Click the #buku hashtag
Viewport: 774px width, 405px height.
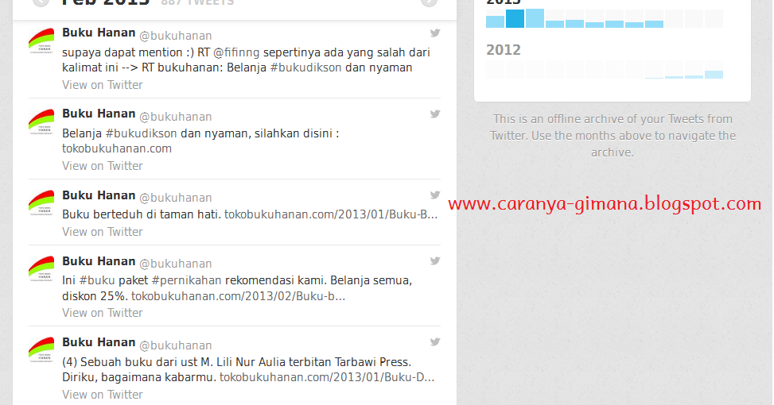coord(97,280)
